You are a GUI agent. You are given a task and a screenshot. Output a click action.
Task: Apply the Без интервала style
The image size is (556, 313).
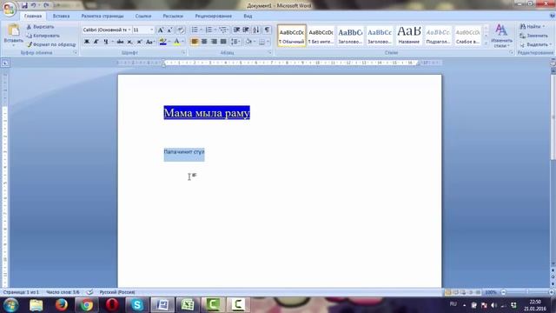[x=321, y=36]
